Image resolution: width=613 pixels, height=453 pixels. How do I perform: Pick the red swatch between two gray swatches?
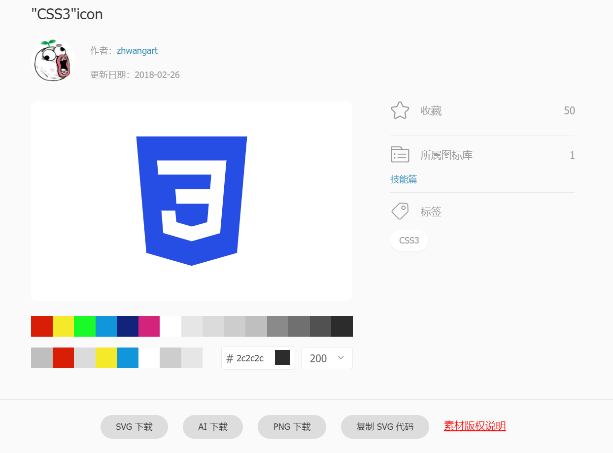point(63,358)
